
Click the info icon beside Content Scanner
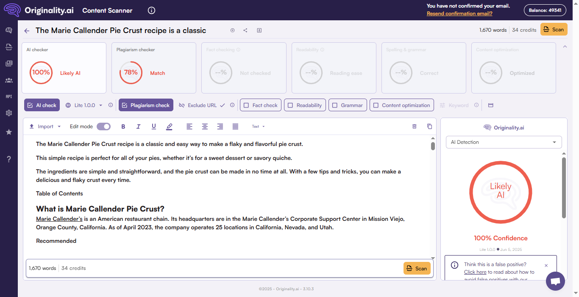(x=151, y=10)
